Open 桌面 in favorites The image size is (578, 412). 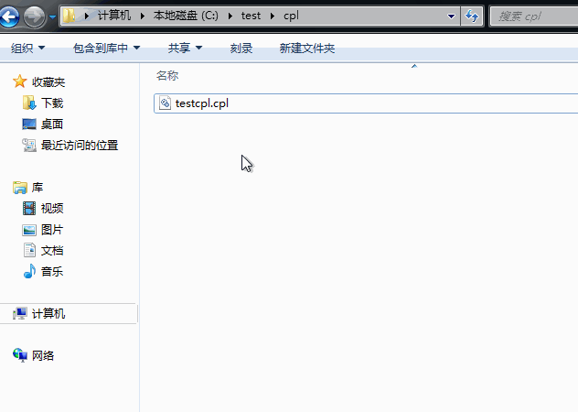(52, 124)
